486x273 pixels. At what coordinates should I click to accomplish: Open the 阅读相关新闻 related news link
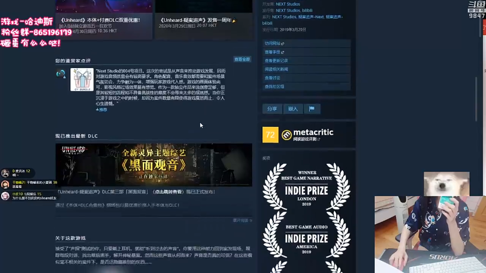[306, 69]
